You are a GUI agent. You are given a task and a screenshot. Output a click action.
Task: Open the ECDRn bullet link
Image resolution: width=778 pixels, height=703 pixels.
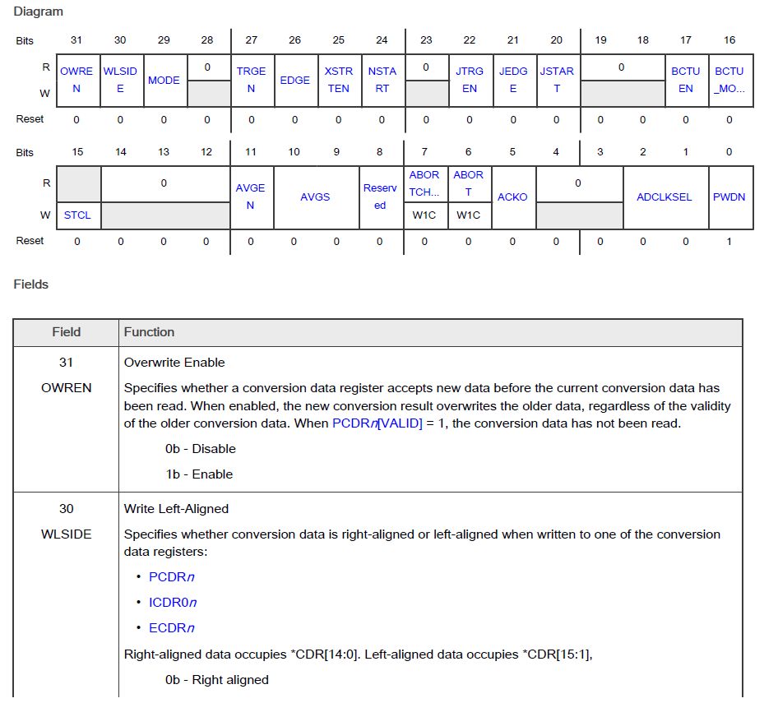(172, 628)
